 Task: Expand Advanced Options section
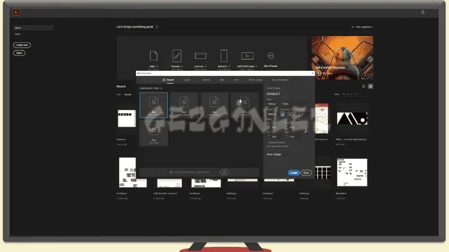click(x=276, y=143)
